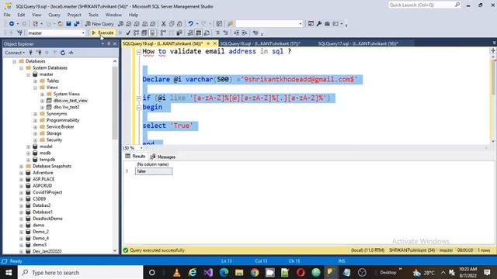
Task: Open the Query menu
Action: click(x=54, y=15)
